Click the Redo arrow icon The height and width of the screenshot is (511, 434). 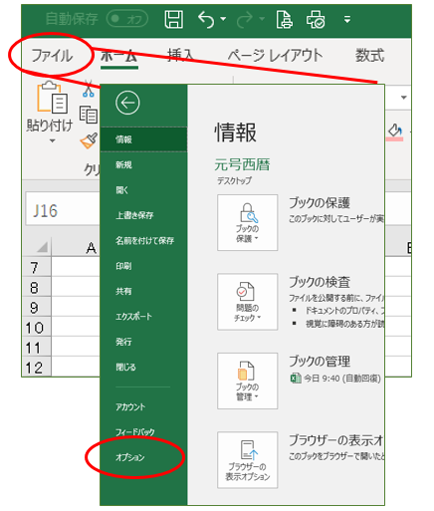coord(245,20)
